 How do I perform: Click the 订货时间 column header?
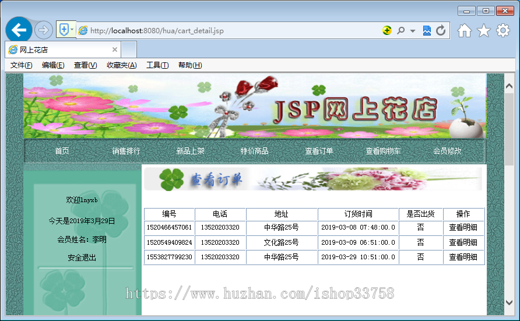(x=358, y=214)
